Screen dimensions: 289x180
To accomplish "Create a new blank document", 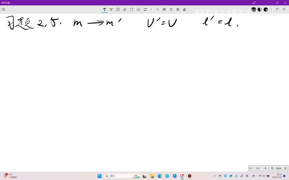I will (171, 9).
